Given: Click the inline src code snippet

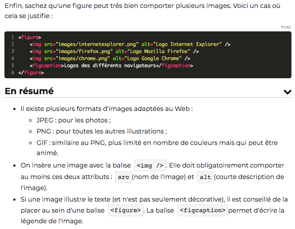Looking at the screenshot, I should pyautogui.click(x=124, y=177).
